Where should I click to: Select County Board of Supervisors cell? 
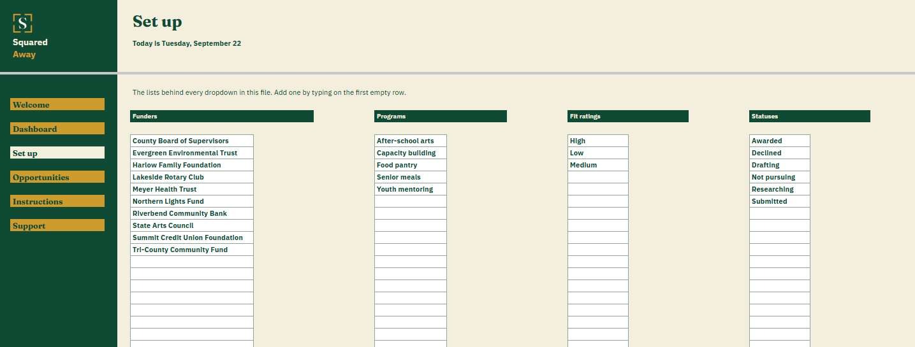[x=192, y=141]
